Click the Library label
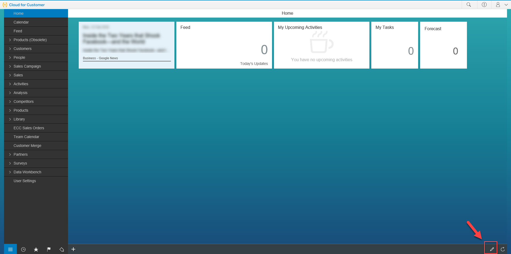This screenshot has width=511, height=254. (x=19, y=119)
